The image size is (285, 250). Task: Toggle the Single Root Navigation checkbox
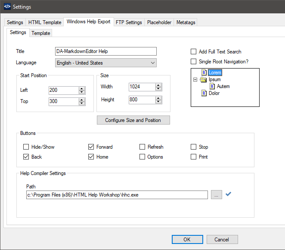(x=193, y=62)
